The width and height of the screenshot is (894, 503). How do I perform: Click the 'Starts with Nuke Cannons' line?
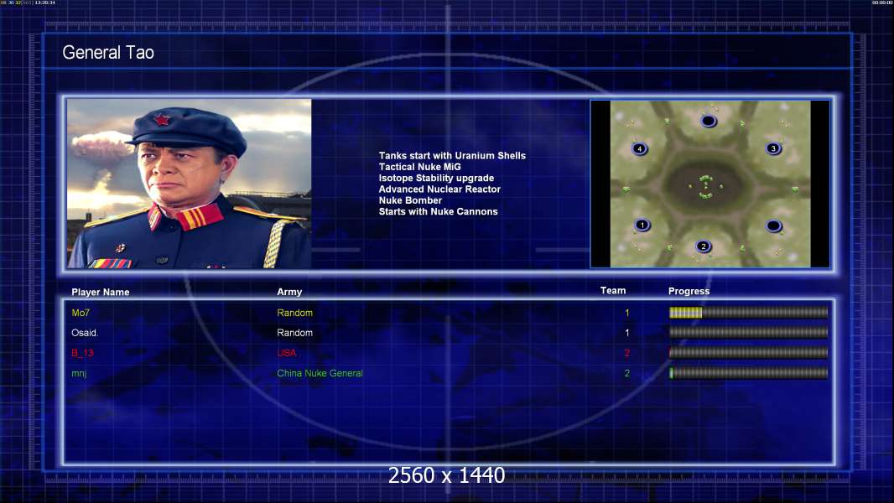[438, 211]
